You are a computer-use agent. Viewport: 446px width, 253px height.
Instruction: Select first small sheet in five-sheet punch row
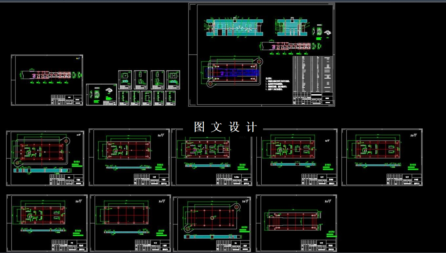[x=123, y=98]
